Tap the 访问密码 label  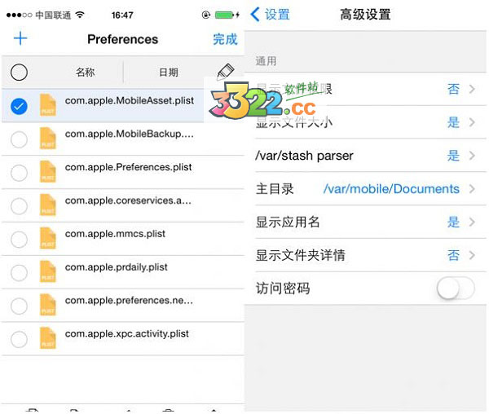tap(283, 288)
